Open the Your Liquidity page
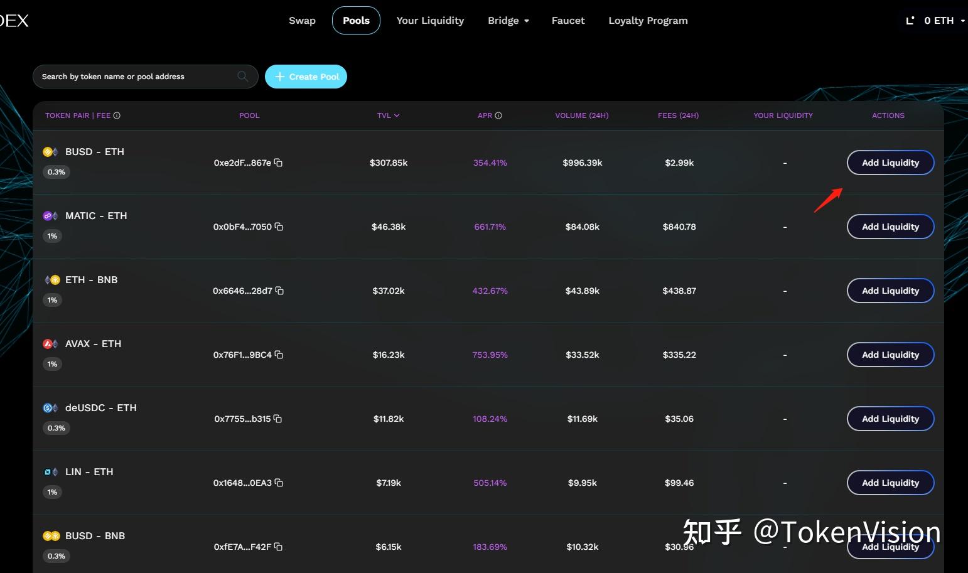The image size is (968, 573). [430, 20]
